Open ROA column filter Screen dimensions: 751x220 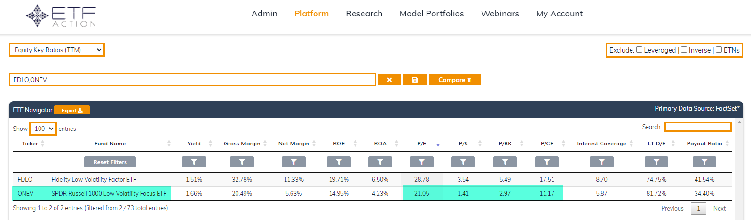[380, 162]
